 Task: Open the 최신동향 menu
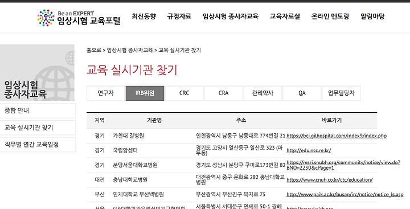(144, 17)
